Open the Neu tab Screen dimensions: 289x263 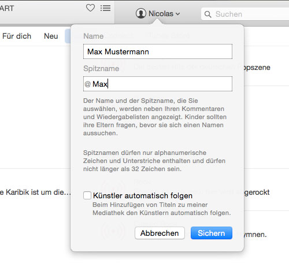tap(51, 36)
